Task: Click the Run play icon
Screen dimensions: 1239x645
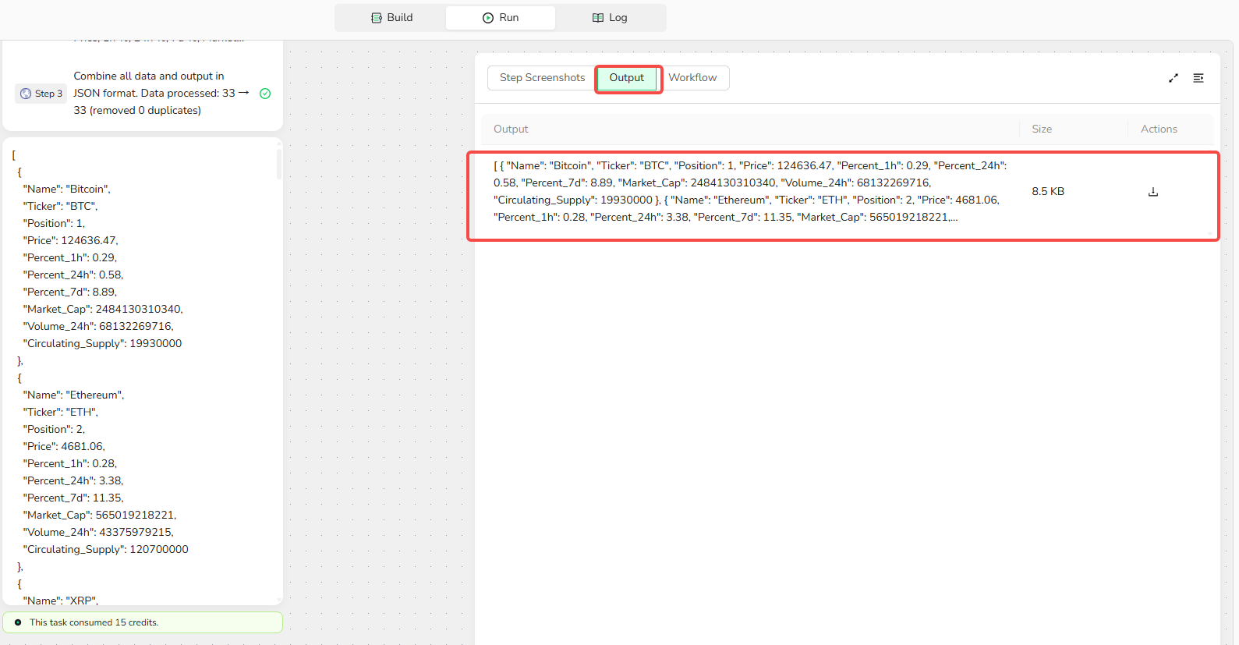Action: point(488,18)
